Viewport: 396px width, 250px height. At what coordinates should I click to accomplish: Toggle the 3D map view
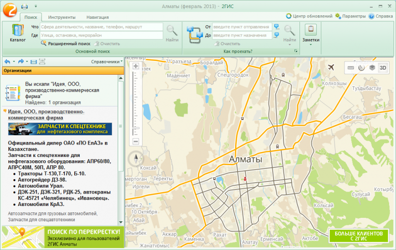(x=383, y=68)
